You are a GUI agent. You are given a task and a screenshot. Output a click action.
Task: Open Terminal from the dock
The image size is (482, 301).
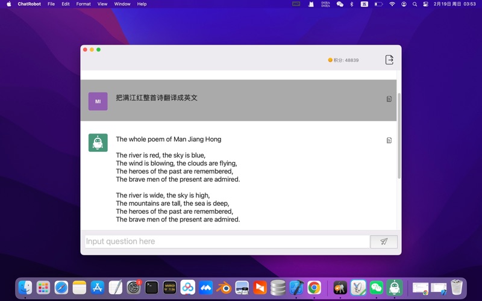tap(152, 288)
